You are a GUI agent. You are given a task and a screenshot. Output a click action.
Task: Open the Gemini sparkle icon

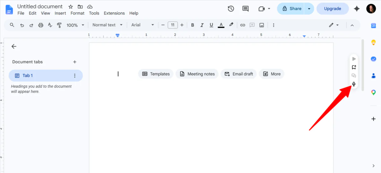[x=357, y=9]
